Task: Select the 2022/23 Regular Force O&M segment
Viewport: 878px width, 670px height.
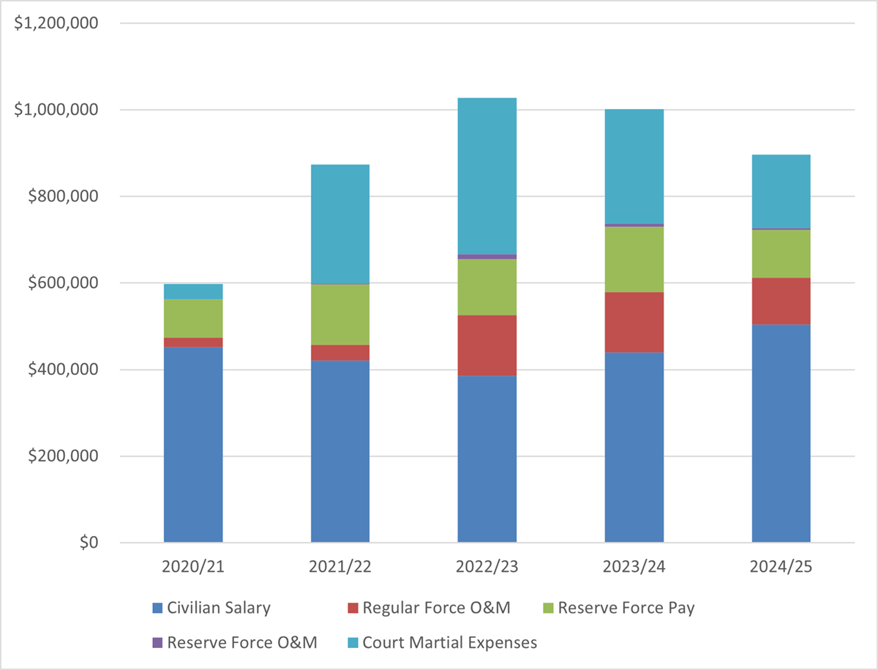Action: tap(487, 345)
